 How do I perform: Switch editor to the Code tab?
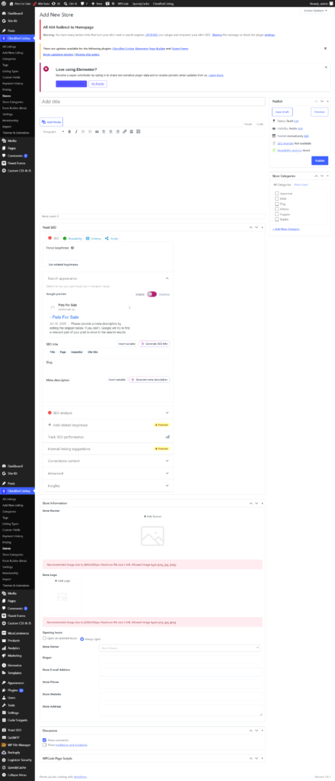click(x=260, y=124)
